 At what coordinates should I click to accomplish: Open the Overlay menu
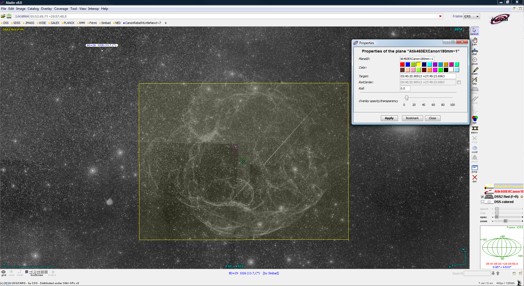coord(46,9)
